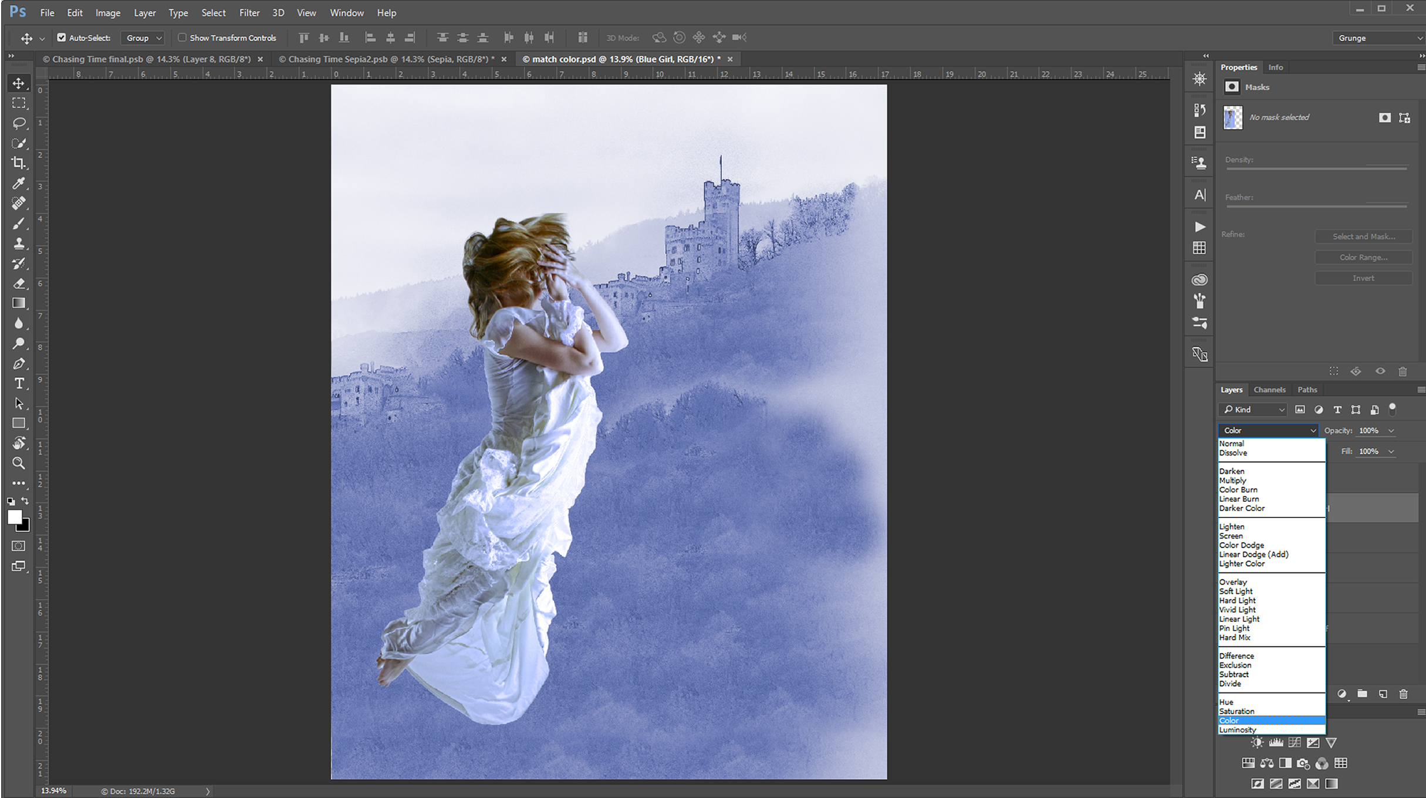
Task: Select Multiply in blend mode list
Action: 1232,481
